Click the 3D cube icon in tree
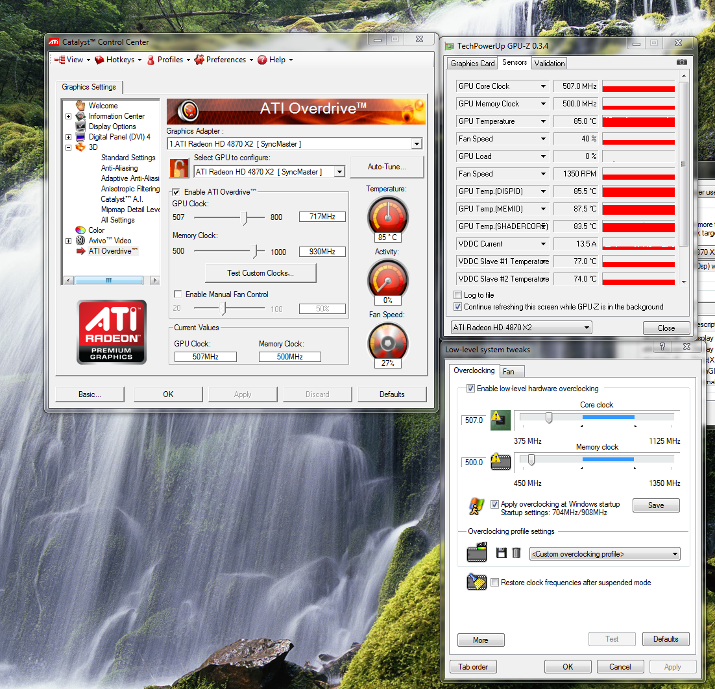This screenshot has width=715, height=689. click(80, 147)
